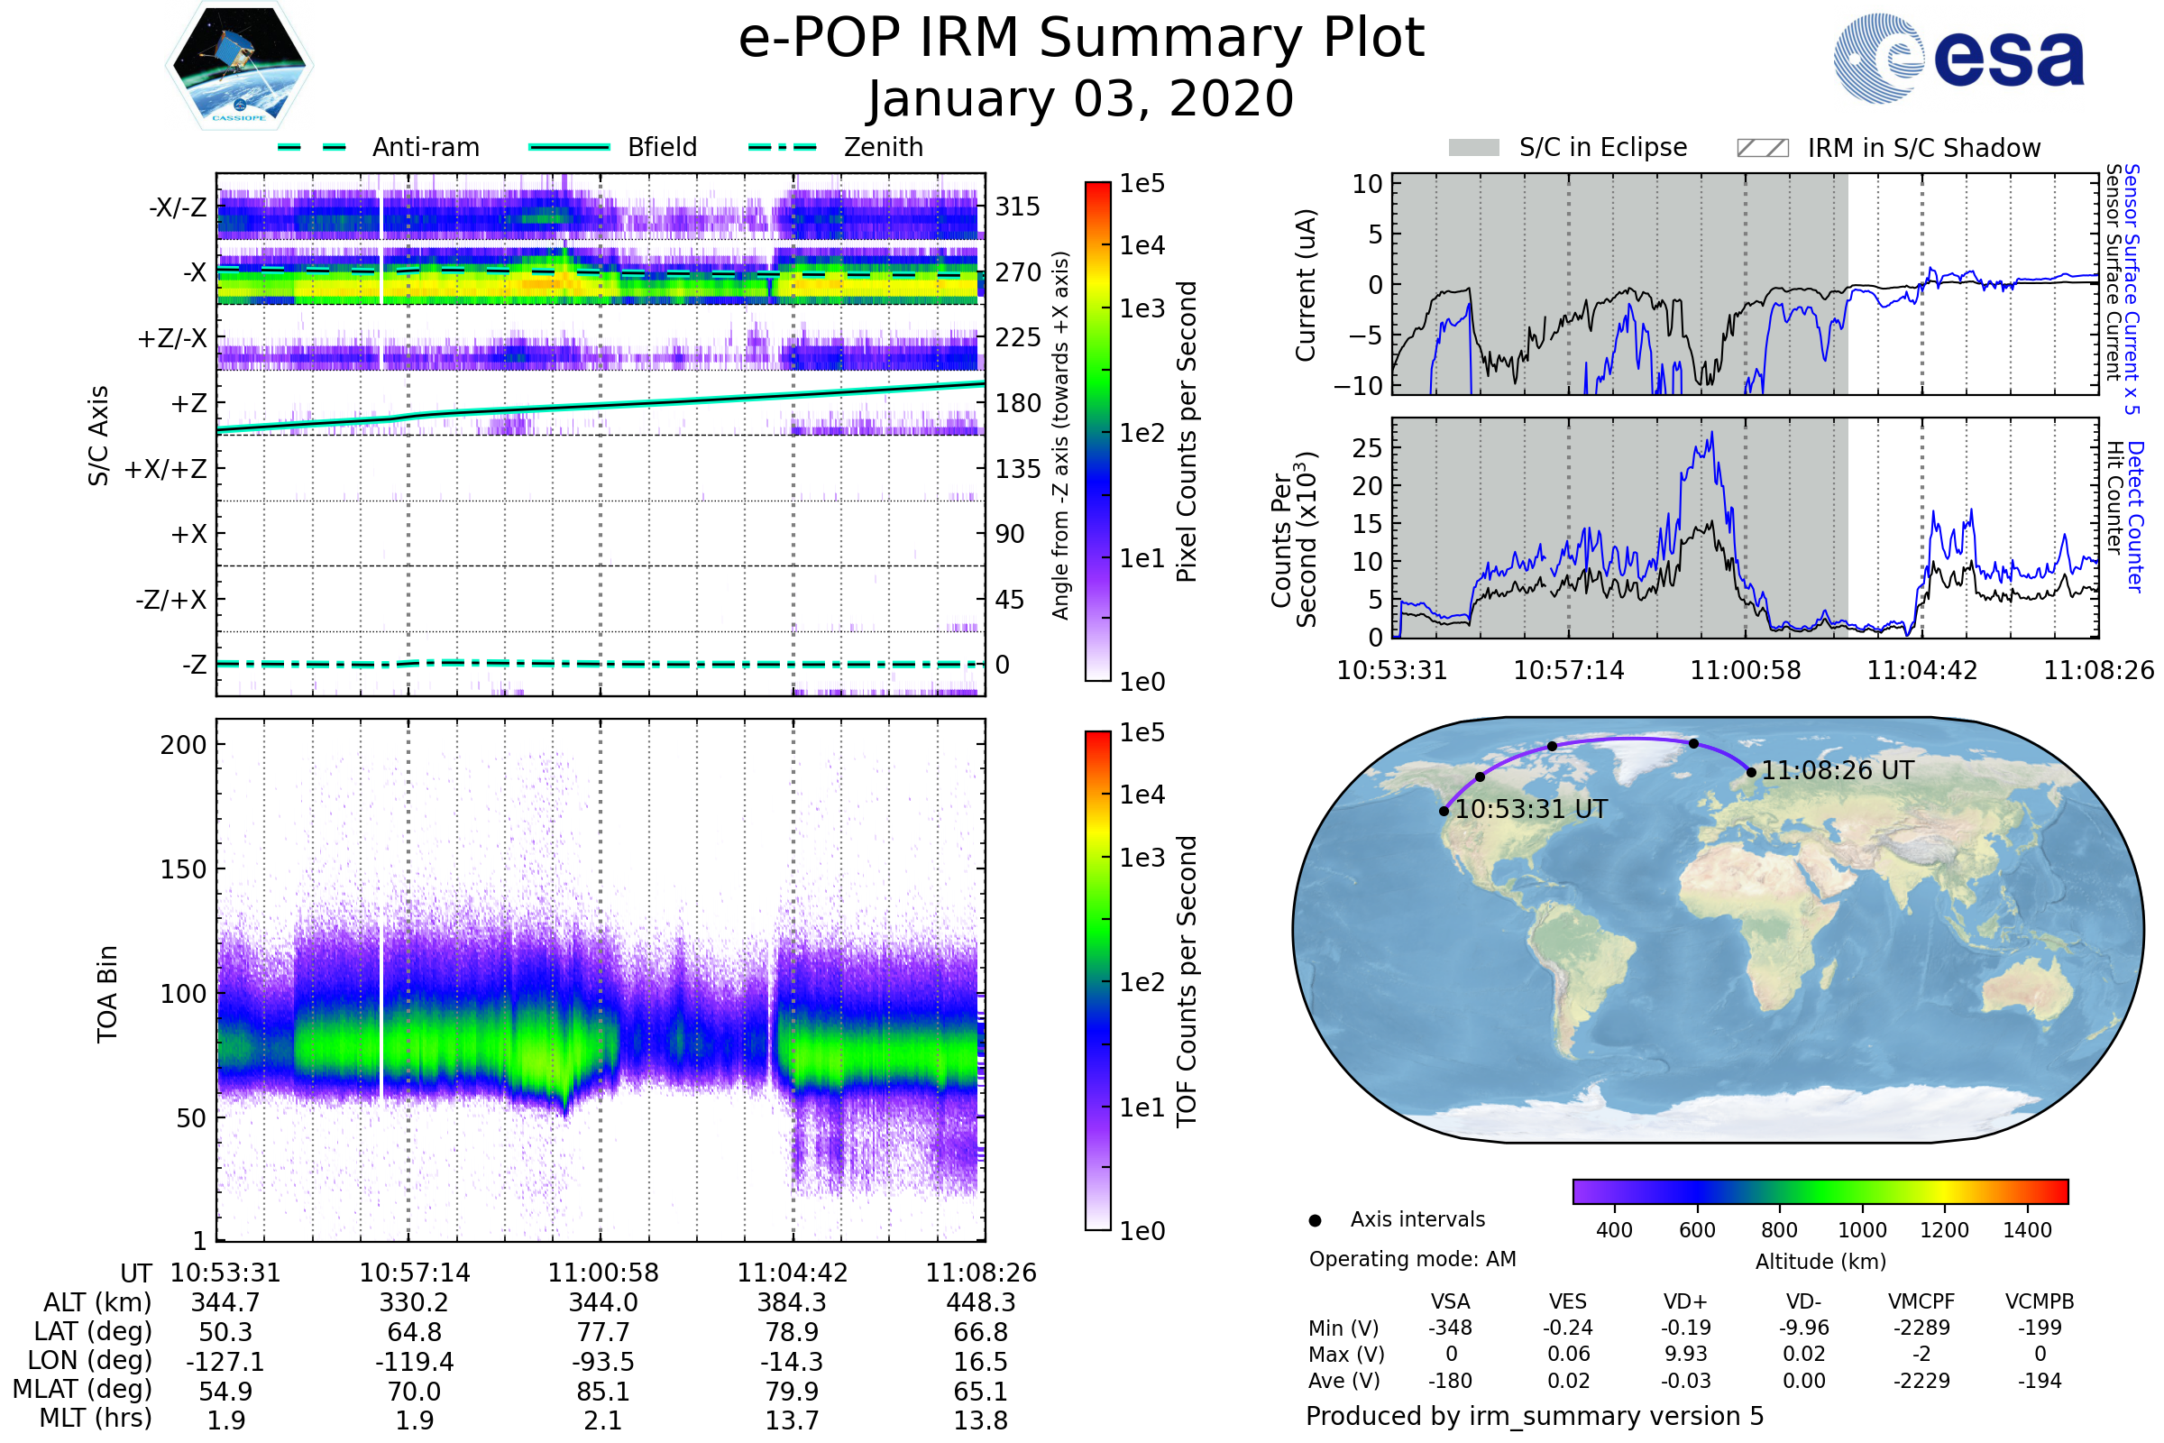Click the IRM in S/C Shadow hatched swatch
Screen dimensions: 2164x1443
(x=1762, y=148)
